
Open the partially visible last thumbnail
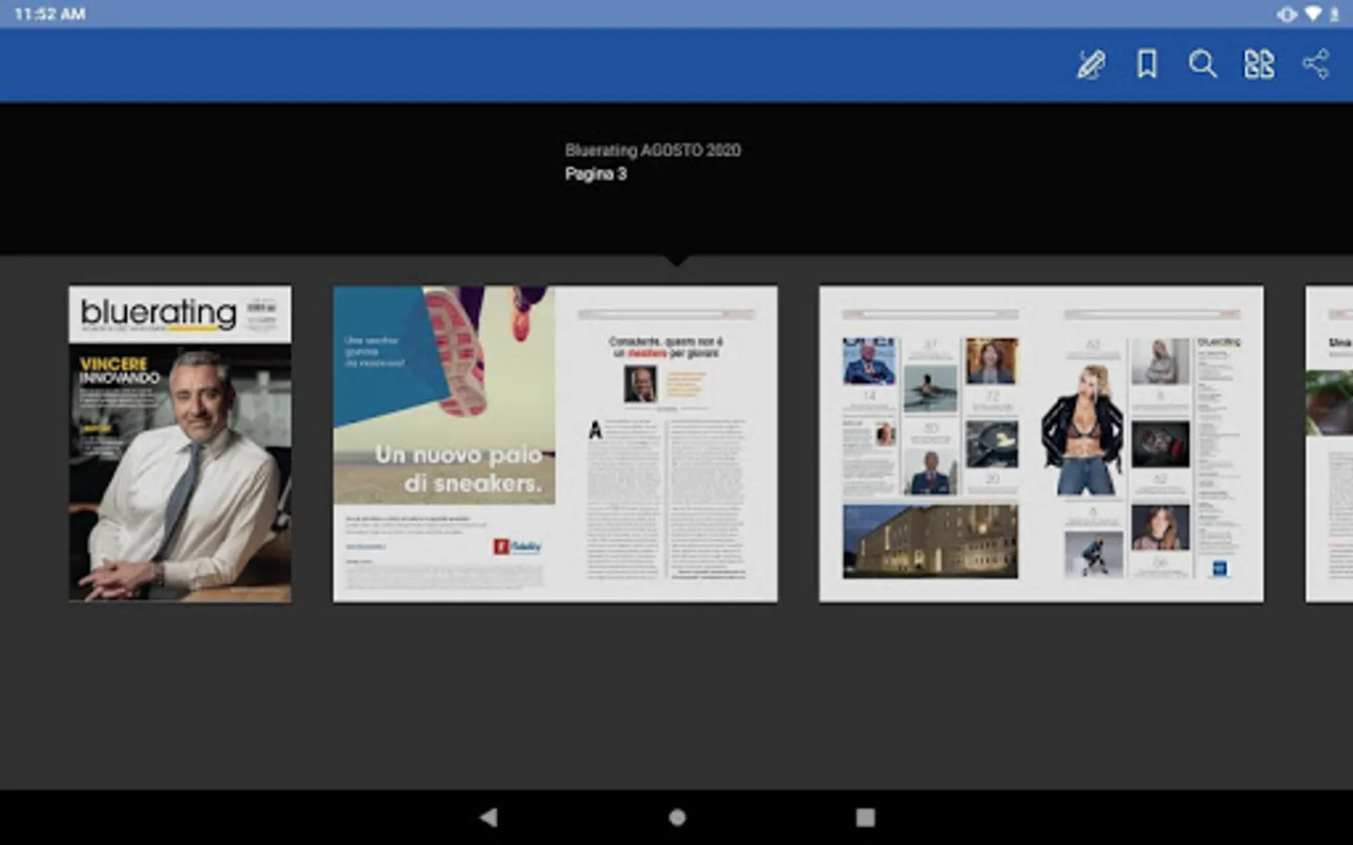tap(1330, 444)
